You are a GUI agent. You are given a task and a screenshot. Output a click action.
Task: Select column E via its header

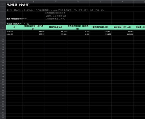[100, 2]
